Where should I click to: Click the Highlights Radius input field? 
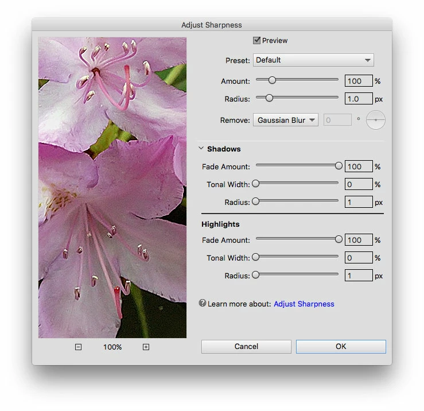click(x=359, y=276)
